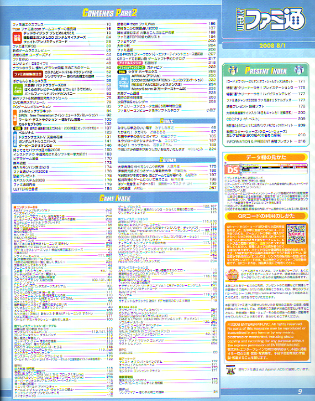Click the ファミ通エクスプレス entry, page 10
The height and width of the screenshot is (401, 315).
61,24
